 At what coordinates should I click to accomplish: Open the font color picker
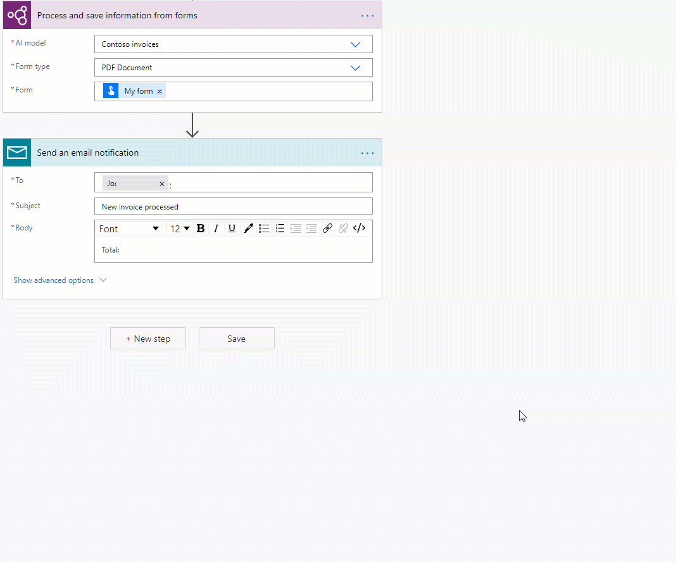point(248,228)
